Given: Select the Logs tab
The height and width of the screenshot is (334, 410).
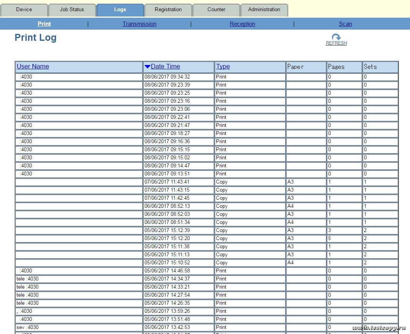Looking at the screenshot, I should point(120,10).
